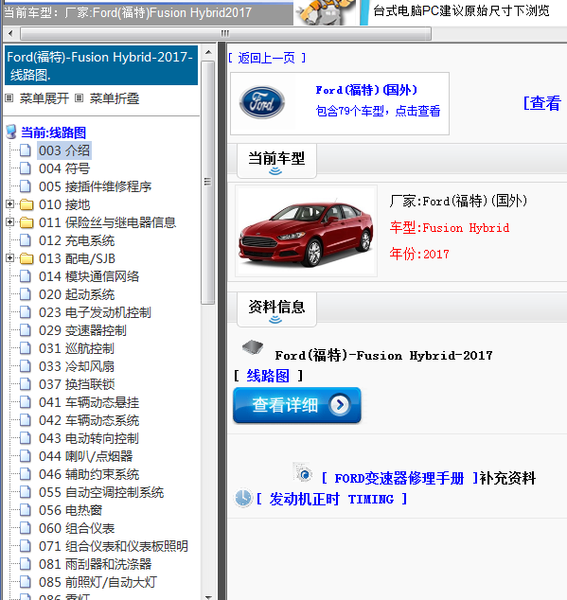Select 031 巡航控制 in tree
This screenshot has width=567, height=600.
coord(76,348)
